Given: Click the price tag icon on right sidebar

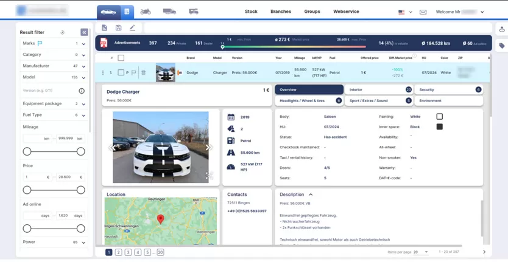Looking at the screenshot, I should point(502,46).
